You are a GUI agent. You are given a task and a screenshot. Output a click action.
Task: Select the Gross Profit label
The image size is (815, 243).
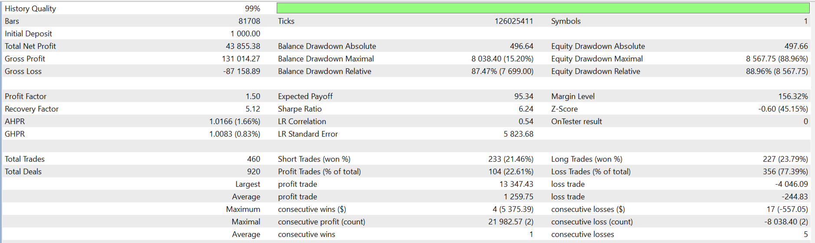[25, 59]
